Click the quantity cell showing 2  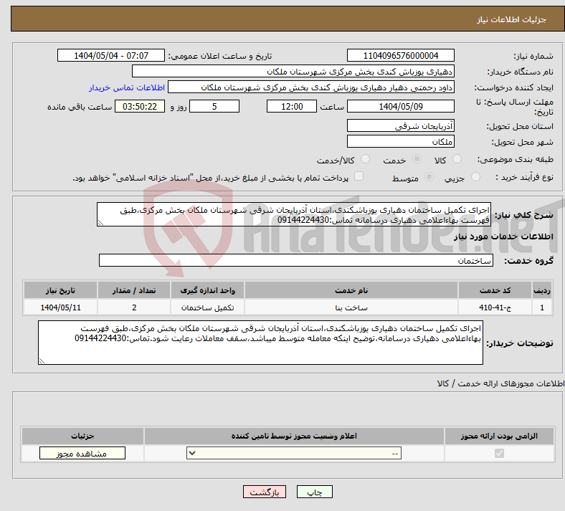[x=134, y=307]
